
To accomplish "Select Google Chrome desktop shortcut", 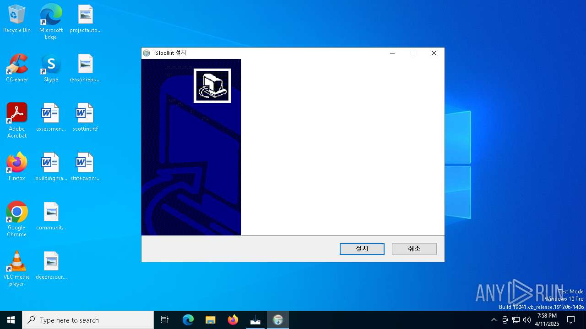I will tap(17, 219).
